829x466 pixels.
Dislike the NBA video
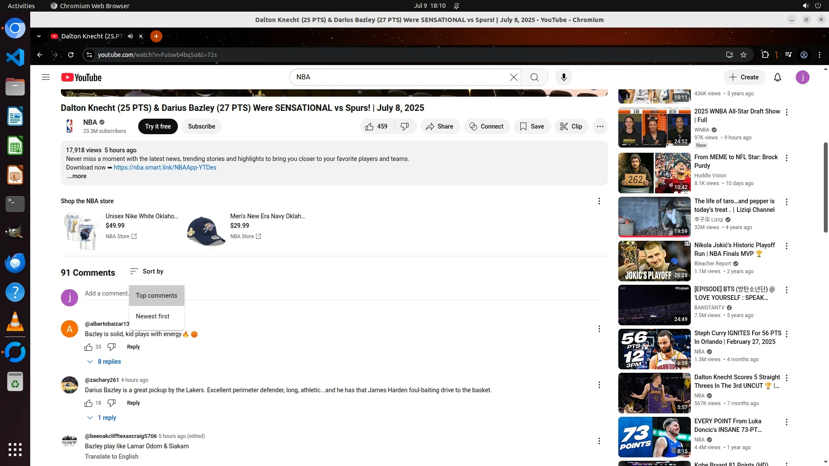(x=405, y=126)
